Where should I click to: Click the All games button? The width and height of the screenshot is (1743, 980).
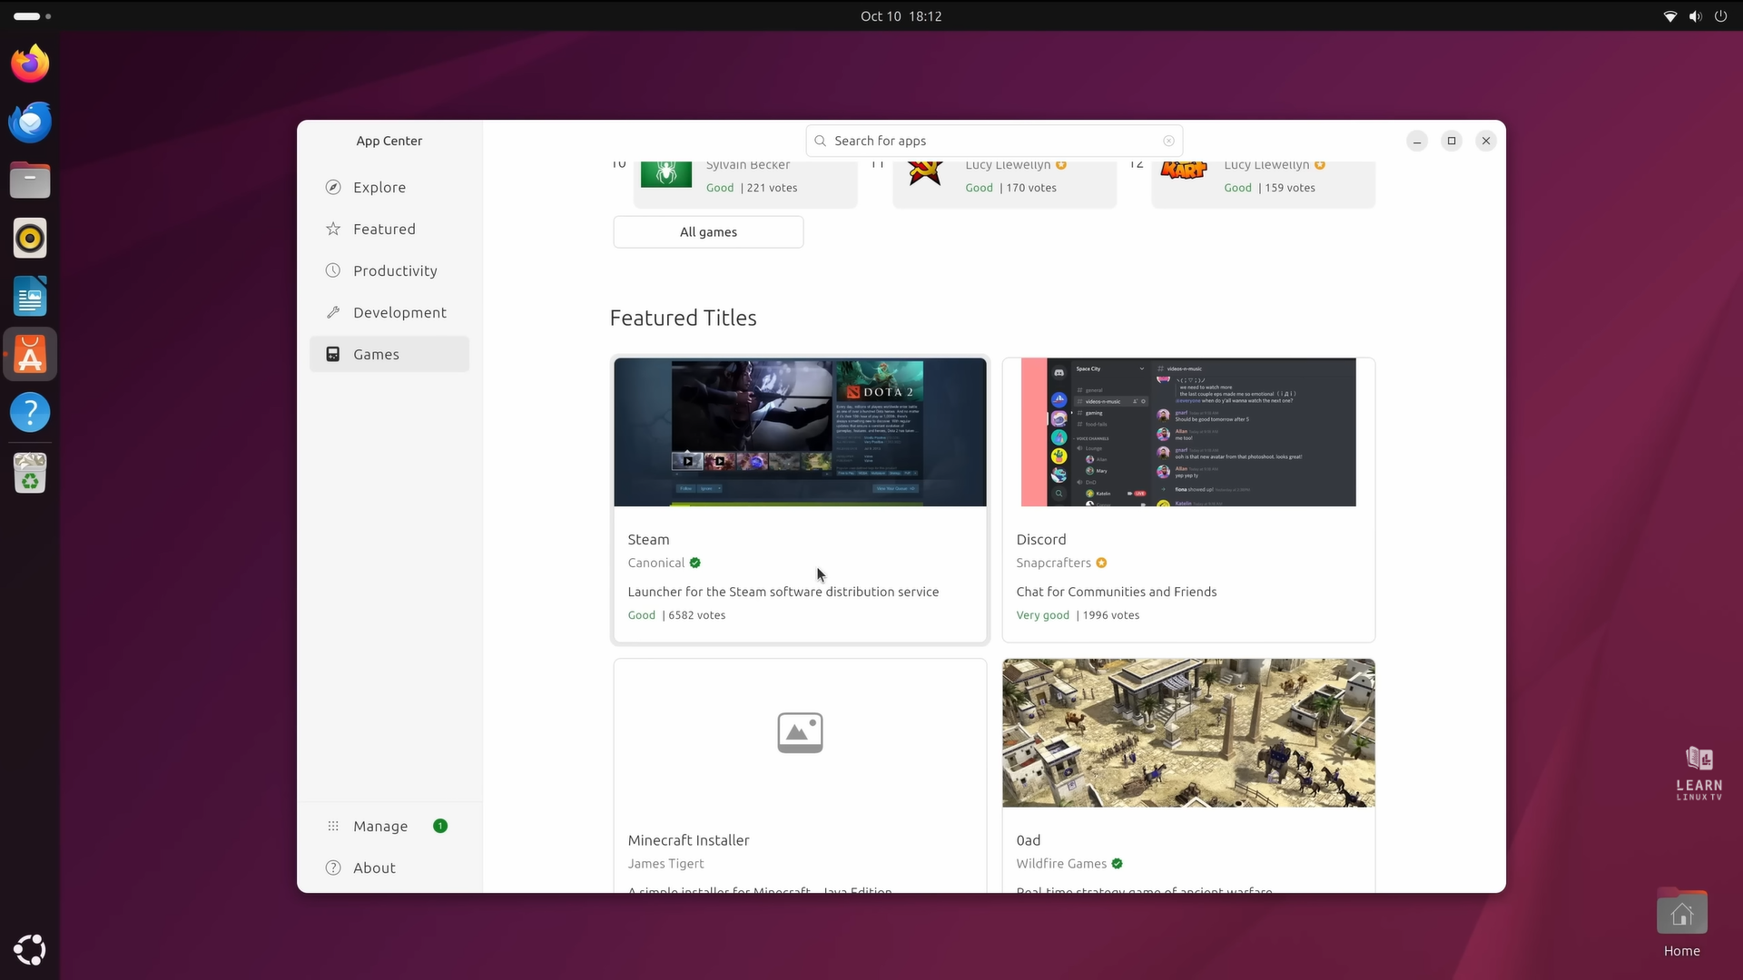point(708,231)
